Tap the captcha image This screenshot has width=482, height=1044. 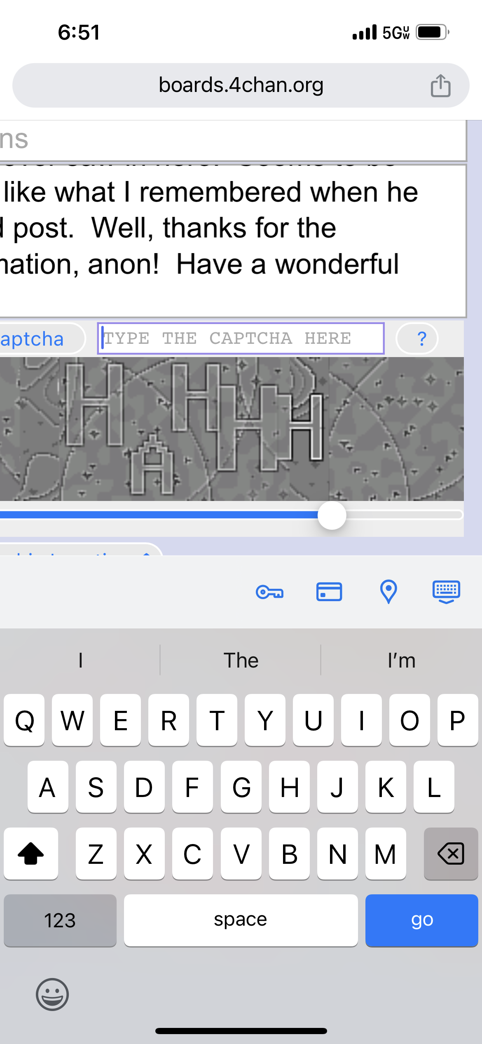pos(232,429)
